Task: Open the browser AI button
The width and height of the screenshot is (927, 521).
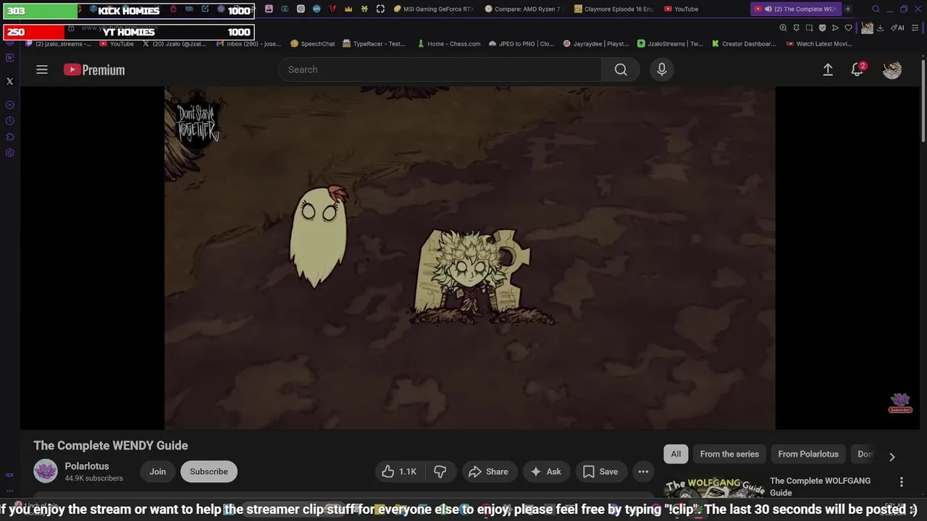Action: tap(898, 27)
